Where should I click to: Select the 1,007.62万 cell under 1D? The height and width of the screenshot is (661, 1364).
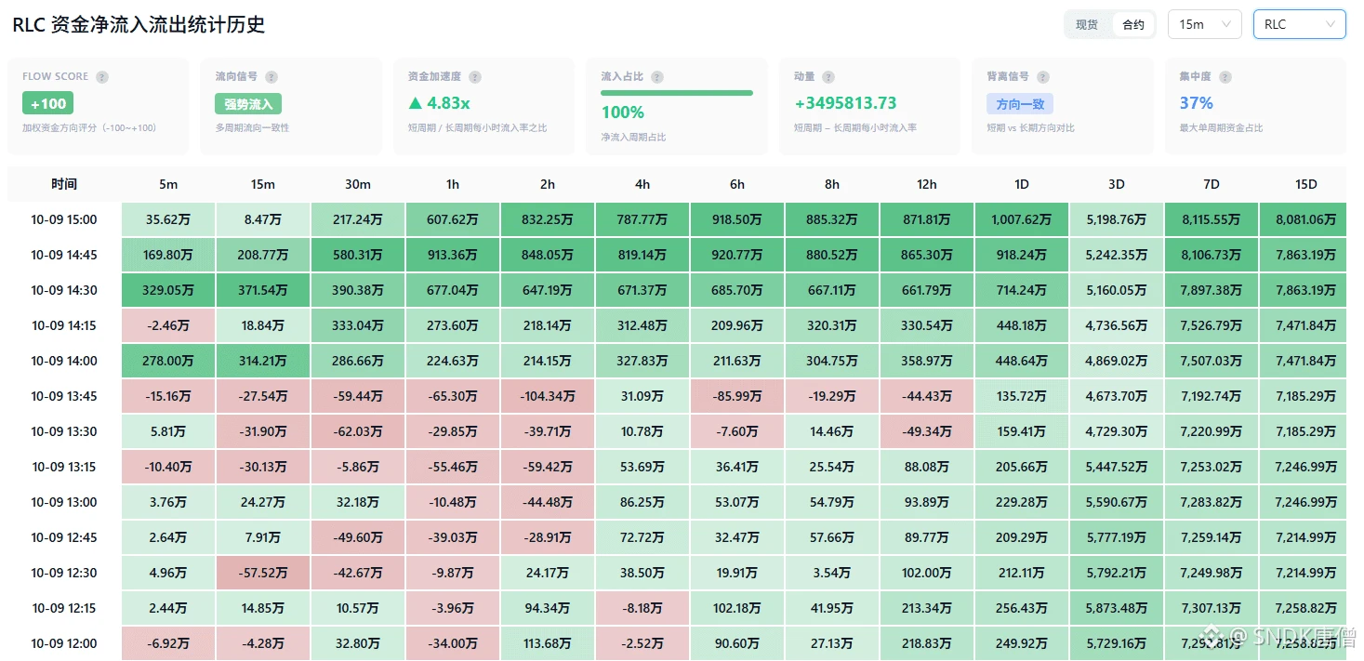[1022, 220]
